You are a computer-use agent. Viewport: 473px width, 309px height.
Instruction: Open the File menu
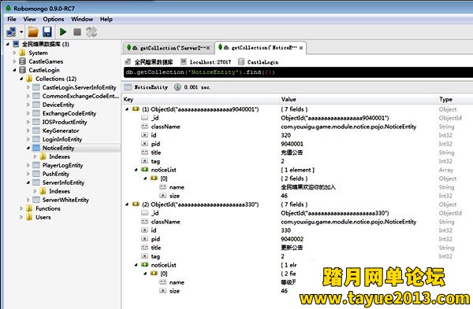point(12,19)
